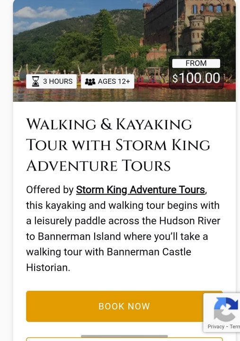Image resolution: width=240 pixels, height=341 pixels.
Task: Click the Walking & Kayaking Tour heading
Action: (x=118, y=145)
